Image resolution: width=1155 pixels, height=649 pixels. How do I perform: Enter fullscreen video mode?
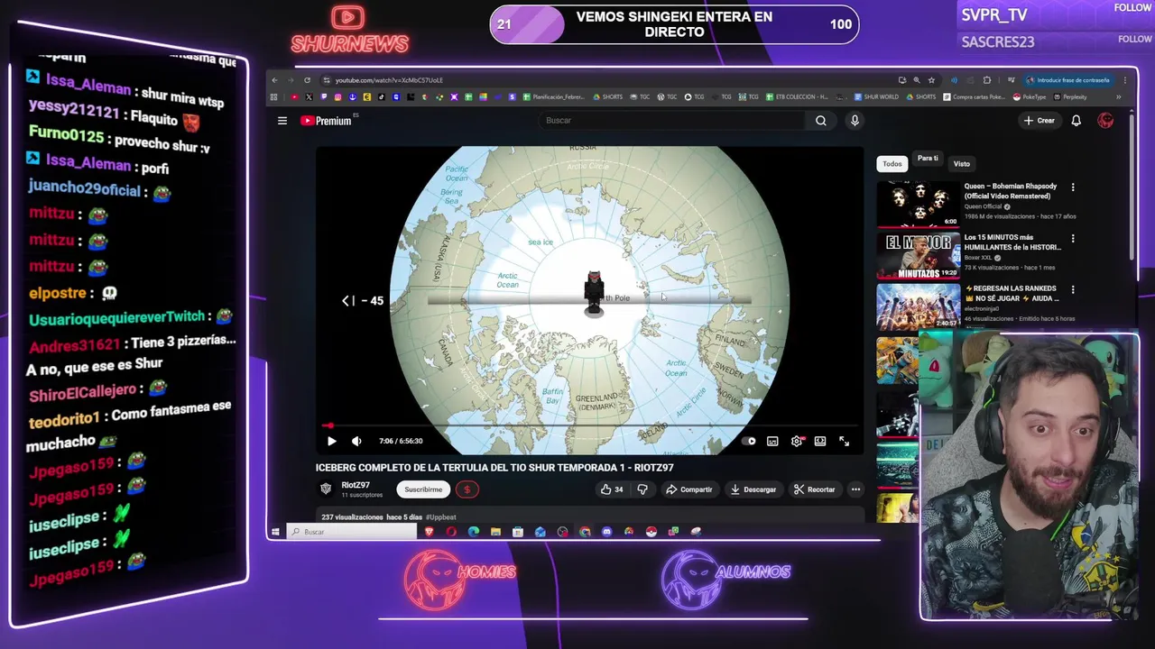click(x=844, y=441)
